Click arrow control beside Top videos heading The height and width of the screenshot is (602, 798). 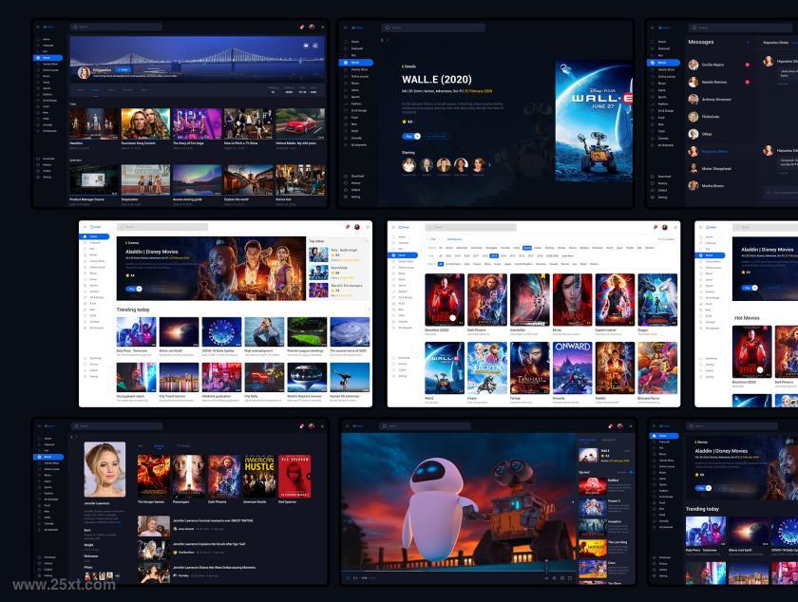[366, 241]
